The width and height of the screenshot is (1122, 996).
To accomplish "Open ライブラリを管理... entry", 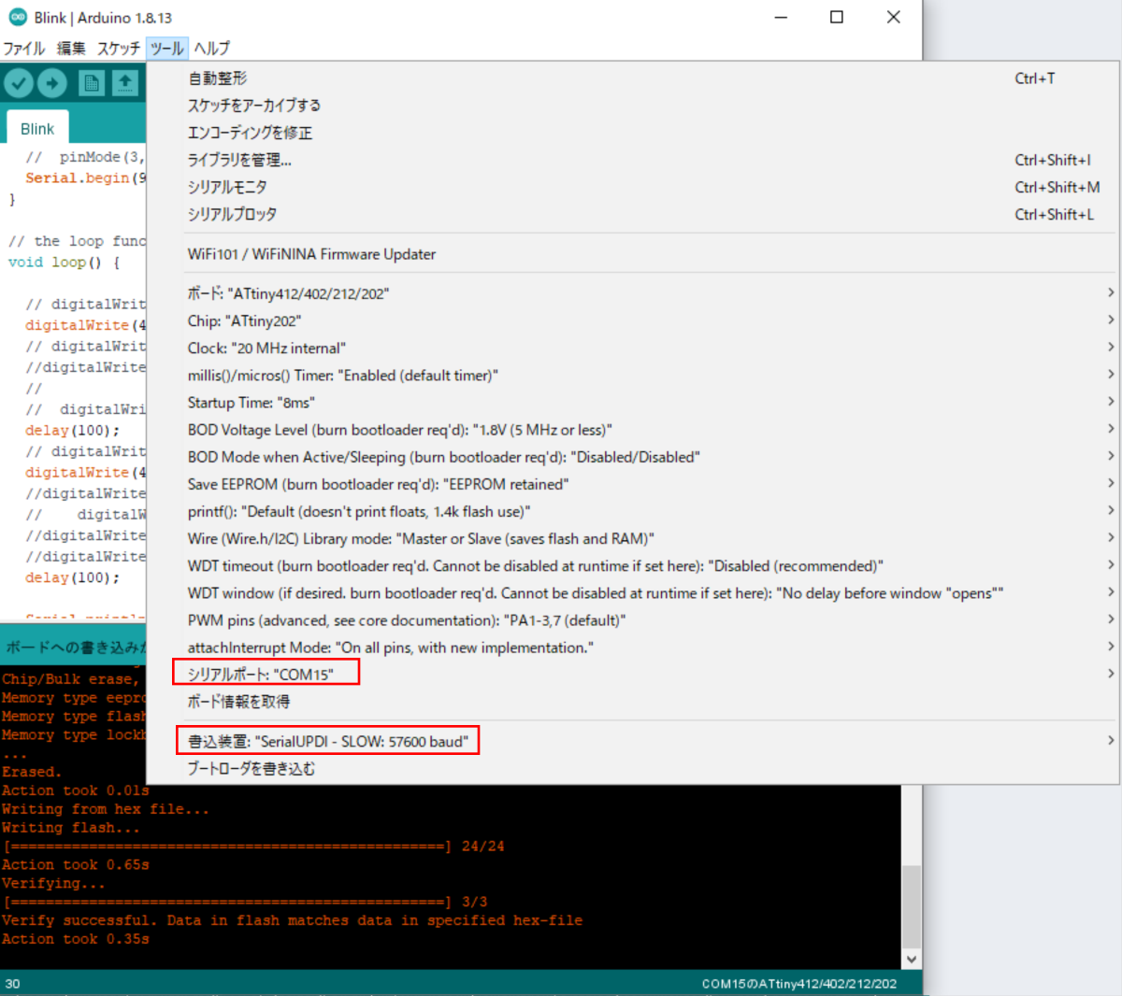I will (633, 160).
